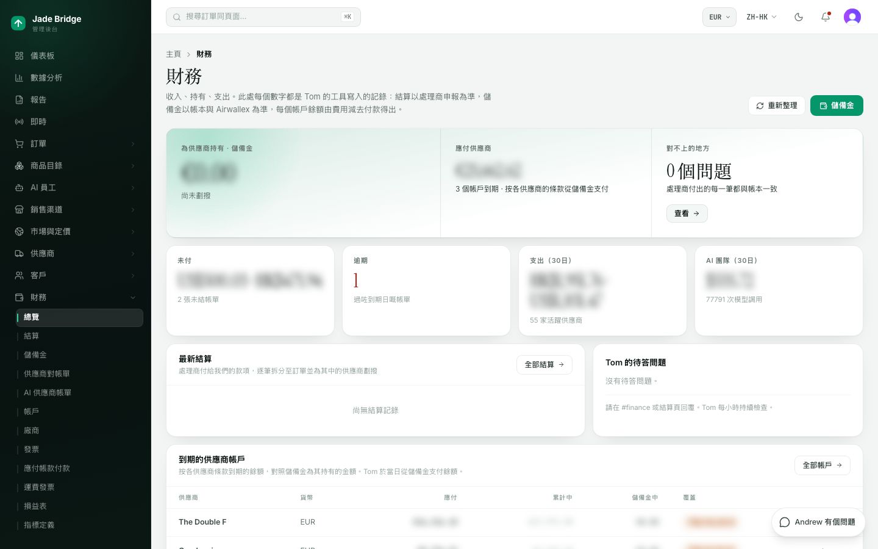Click the Jade Bridge logo icon

click(18, 23)
